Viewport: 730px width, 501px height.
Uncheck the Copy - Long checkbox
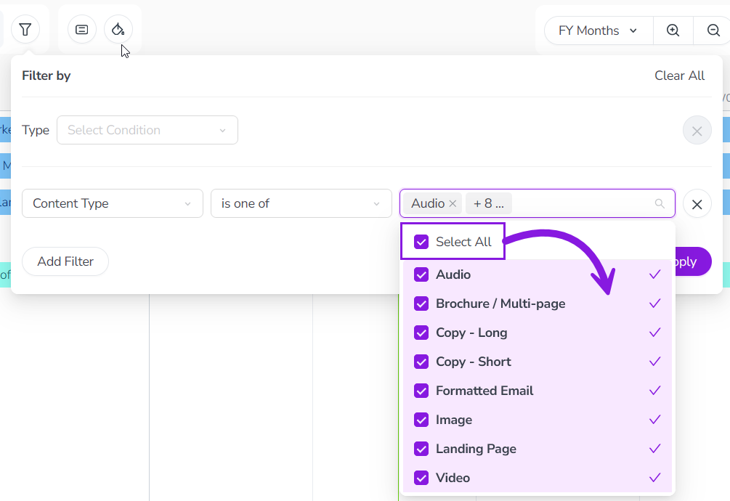(421, 333)
